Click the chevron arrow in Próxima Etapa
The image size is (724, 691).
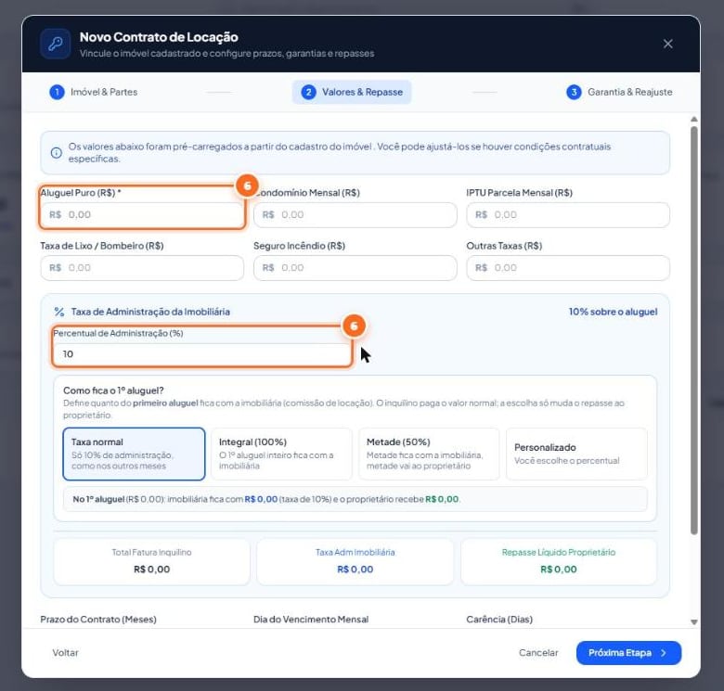pyautogui.click(x=664, y=653)
